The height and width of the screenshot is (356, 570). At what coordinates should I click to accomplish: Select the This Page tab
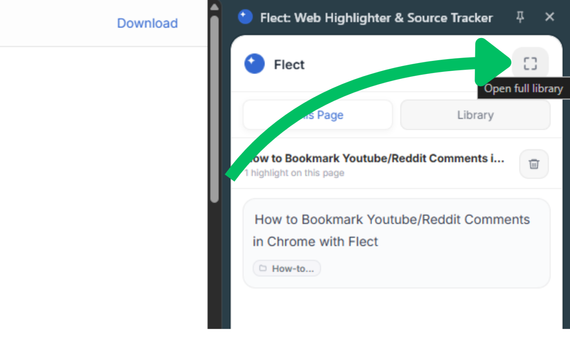pyautogui.click(x=317, y=115)
